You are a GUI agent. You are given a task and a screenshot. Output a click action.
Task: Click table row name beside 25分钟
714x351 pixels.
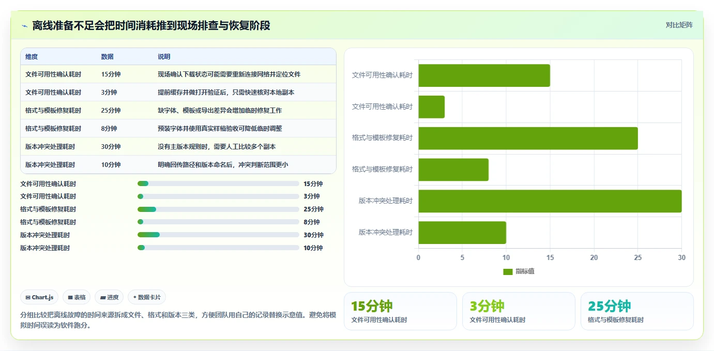pyautogui.click(x=53, y=111)
